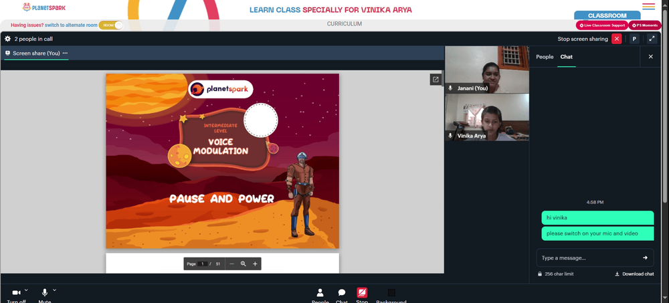Expand camera options chevron
Screen dimensions: 669x303
coord(26,290)
